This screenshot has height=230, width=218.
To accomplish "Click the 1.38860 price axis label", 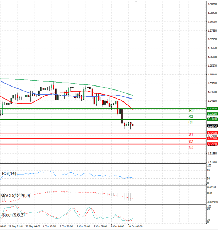I will click(x=213, y=4).
